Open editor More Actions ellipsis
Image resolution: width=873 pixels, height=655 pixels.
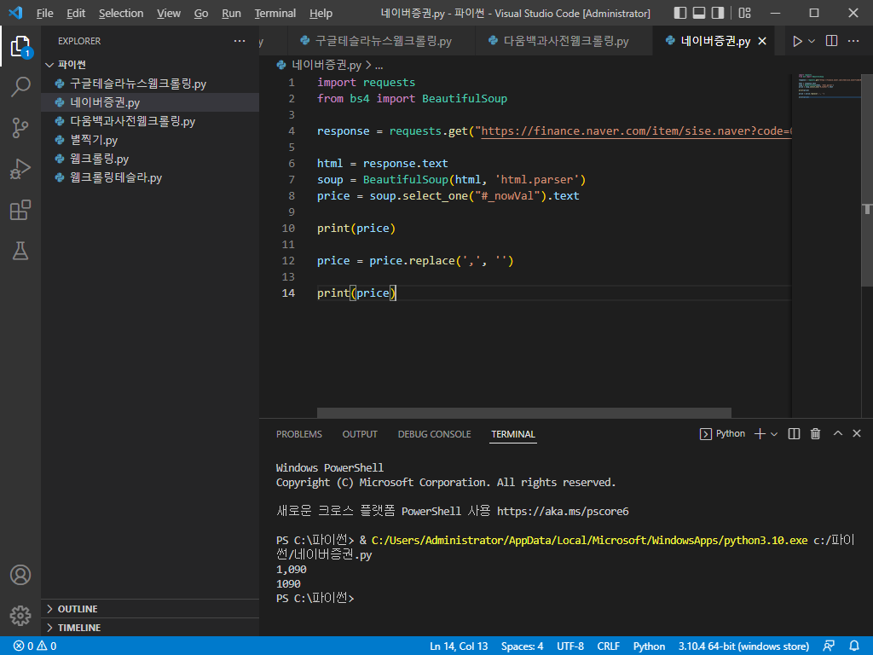click(x=853, y=41)
